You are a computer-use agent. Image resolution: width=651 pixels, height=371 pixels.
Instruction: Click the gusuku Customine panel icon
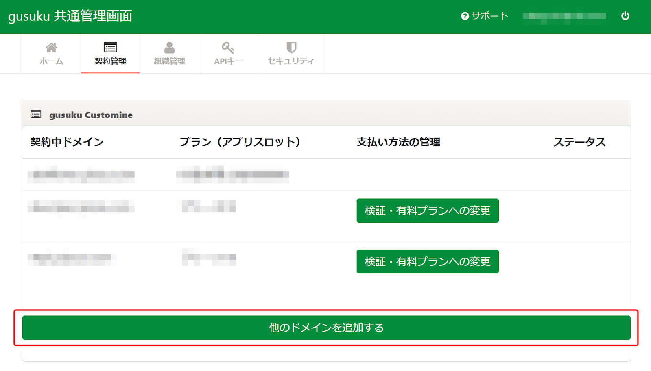[x=36, y=114]
